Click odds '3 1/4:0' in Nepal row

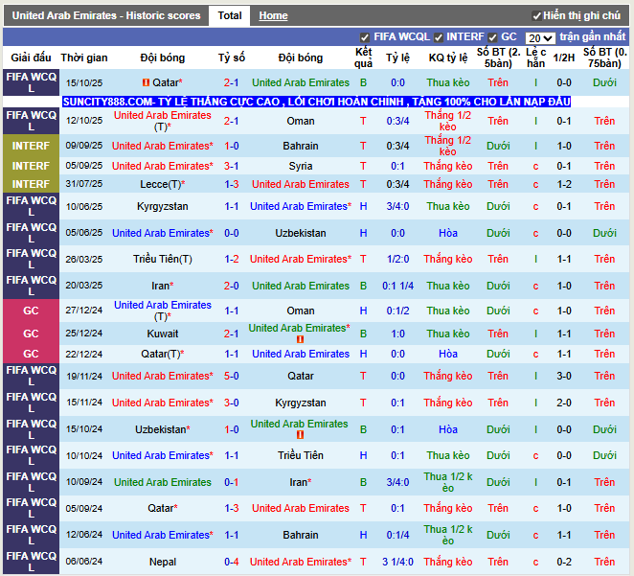397,562
